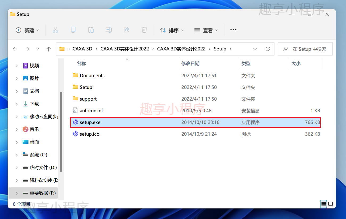This screenshot has width=346, height=219.
Task: Click the Paste clipboard icon
Action: [x=91, y=30]
